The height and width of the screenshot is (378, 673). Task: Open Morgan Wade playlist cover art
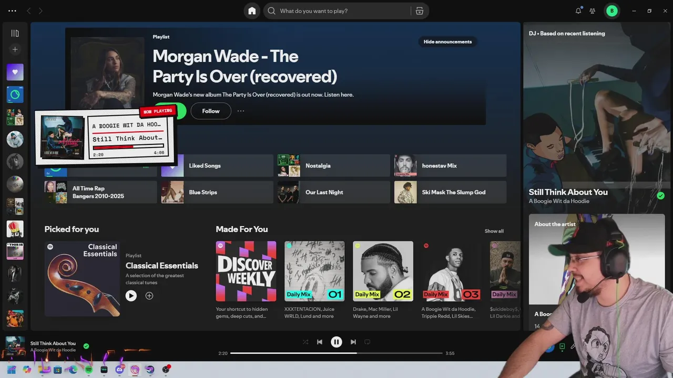pyautogui.click(x=107, y=73)
